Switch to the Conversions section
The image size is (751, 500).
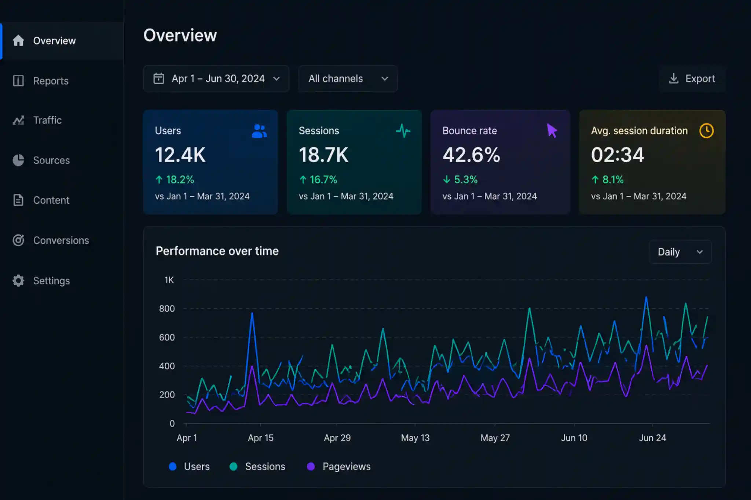[61, 240]
